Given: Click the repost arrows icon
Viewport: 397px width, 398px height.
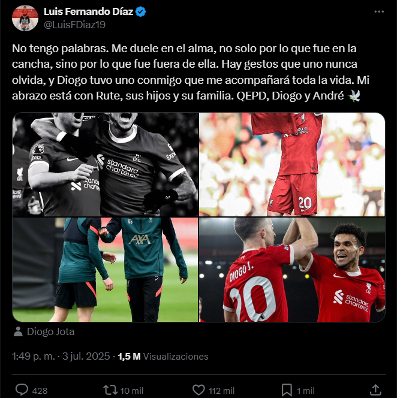Looking at the screenshot, I should pyautogui.click(x=110, y=390).
